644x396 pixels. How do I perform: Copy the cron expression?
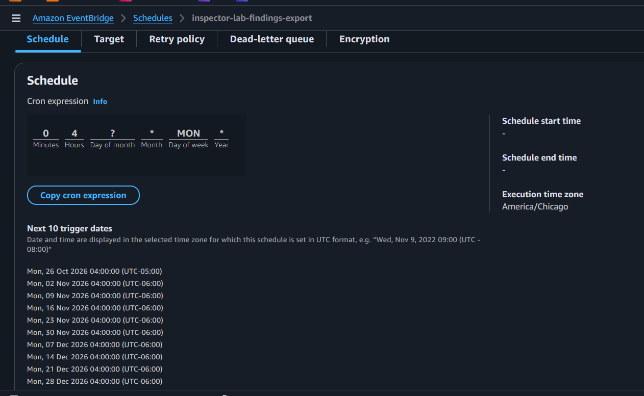(x=83, y=195)
